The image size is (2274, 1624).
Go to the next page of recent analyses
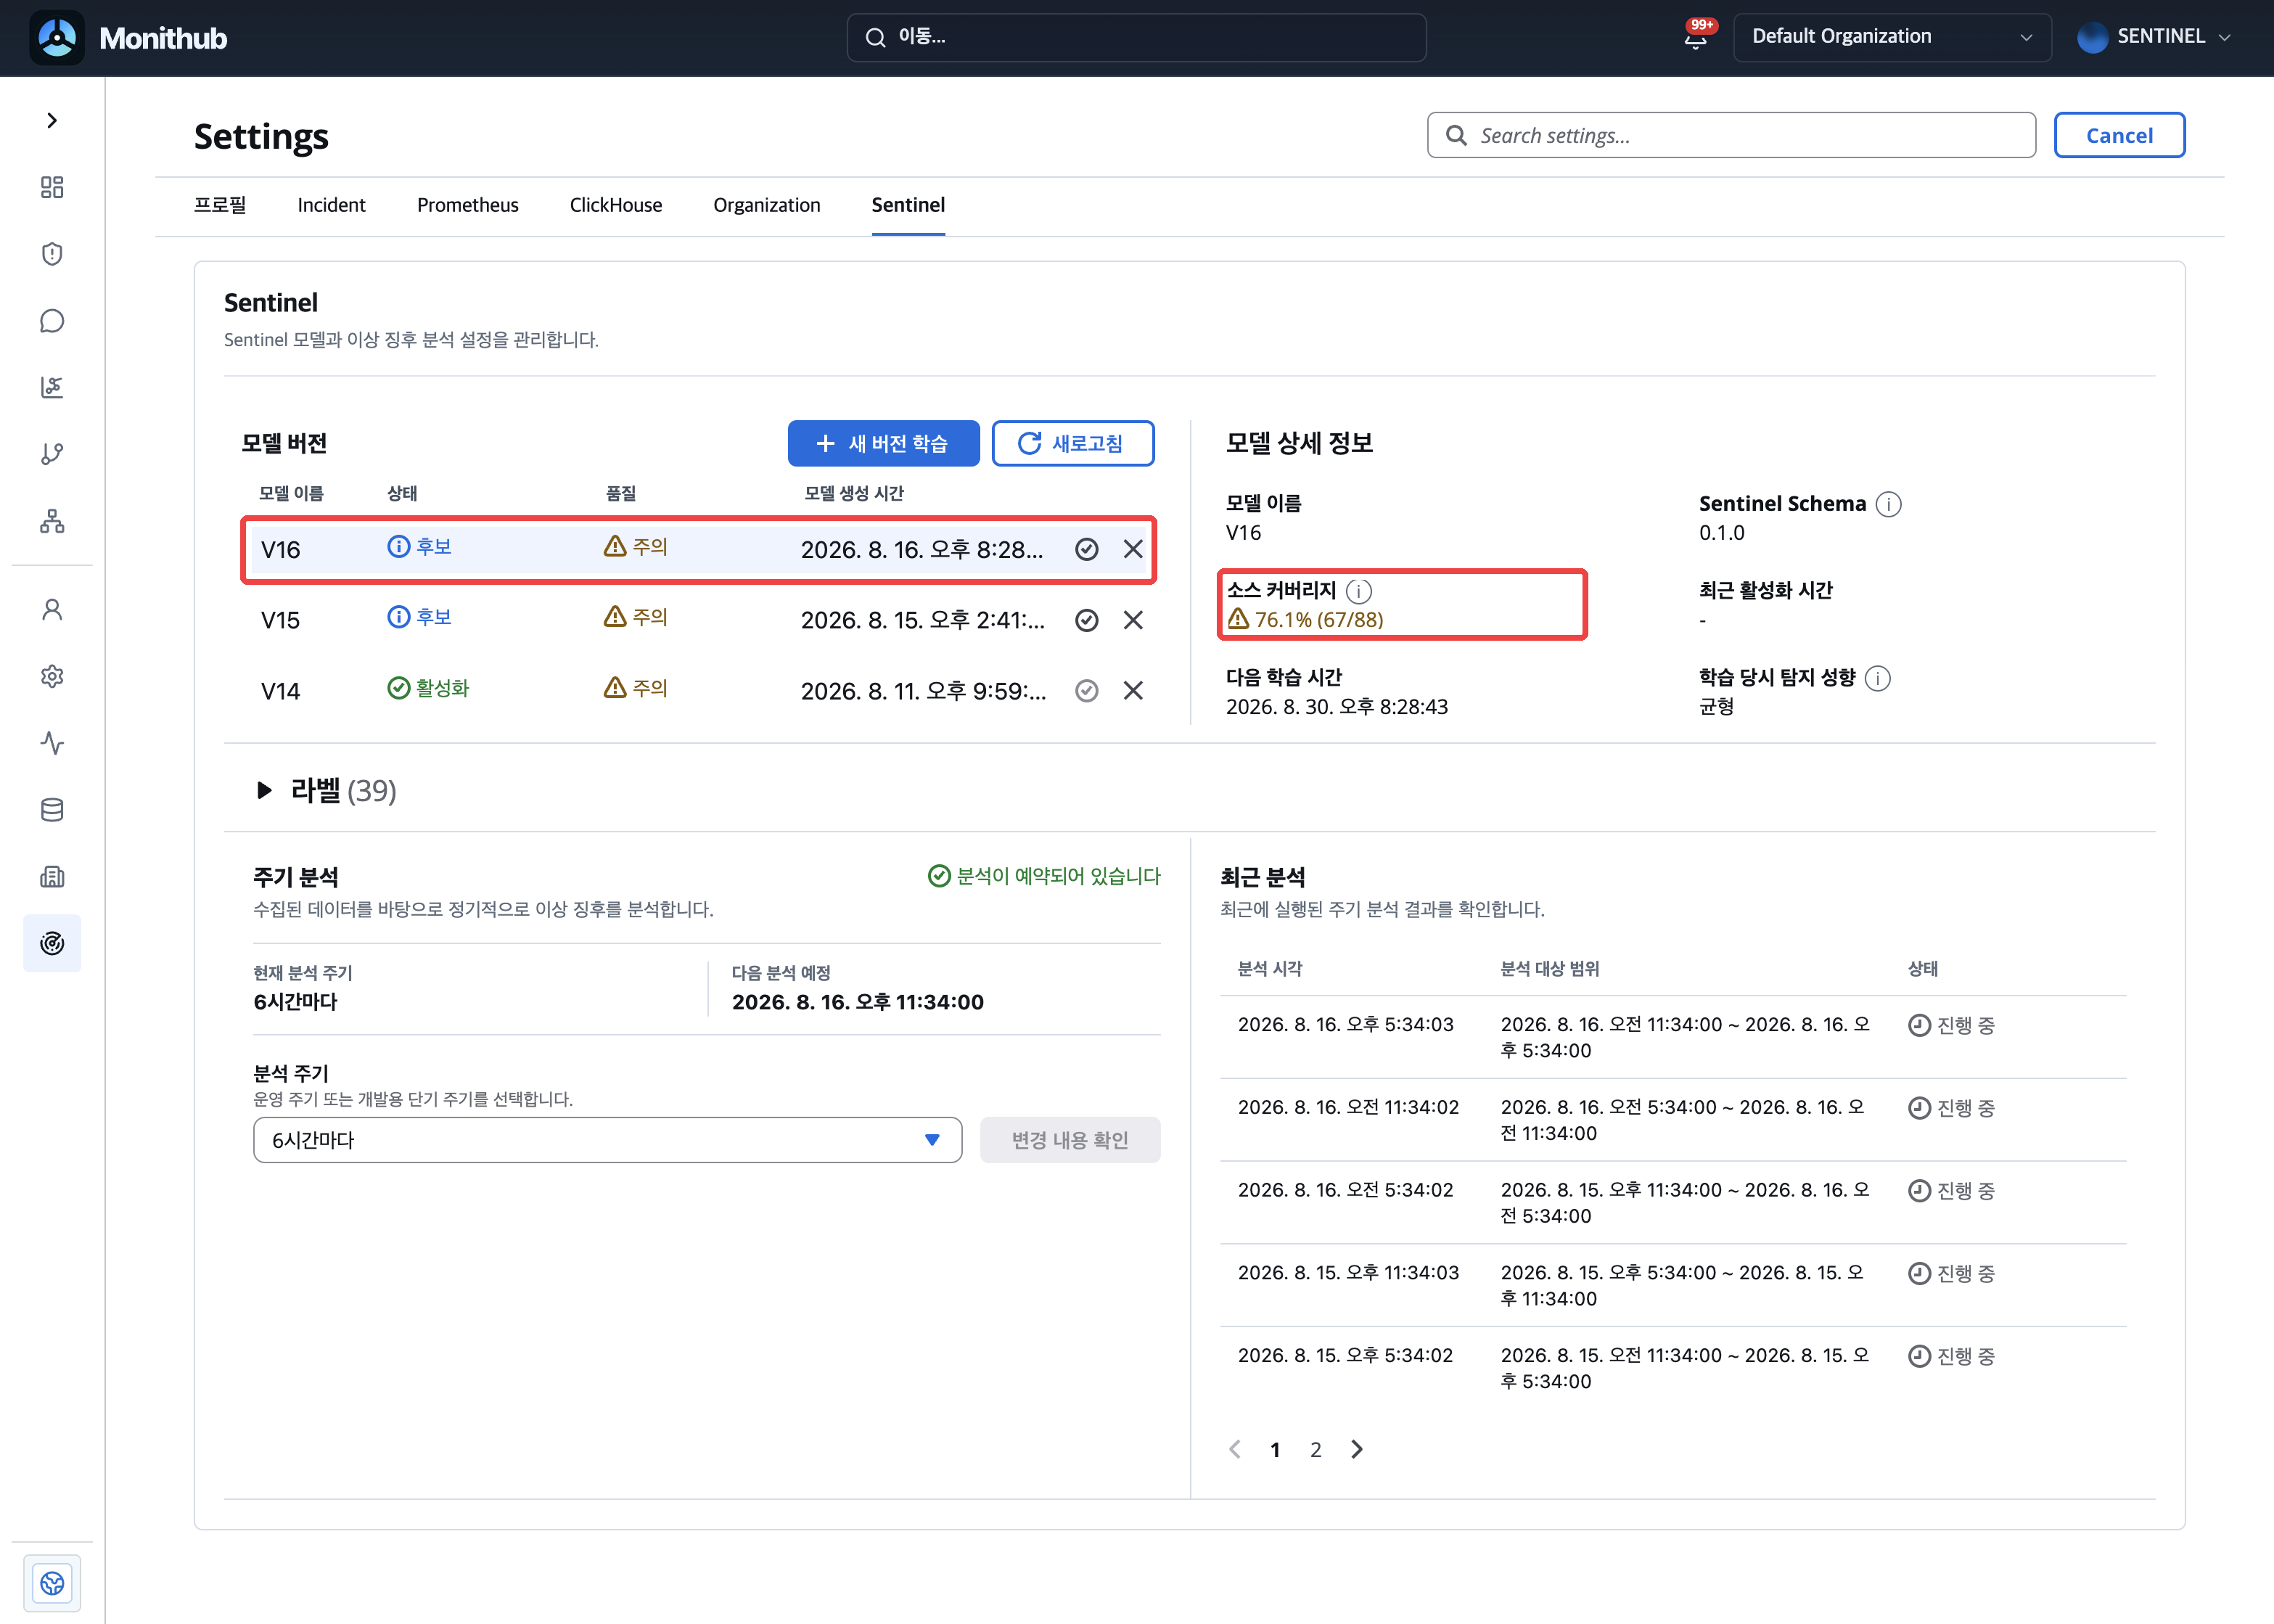point(1357,1450)
